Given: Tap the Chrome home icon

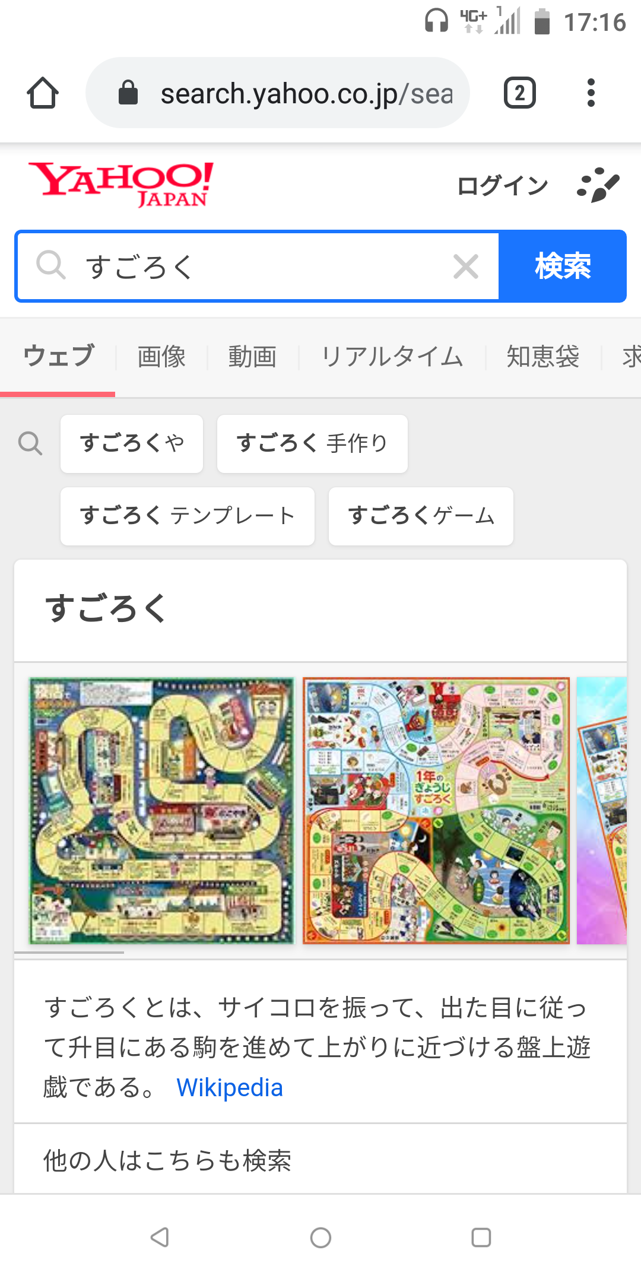Looking at the screenshot, I should coord(43,93).
